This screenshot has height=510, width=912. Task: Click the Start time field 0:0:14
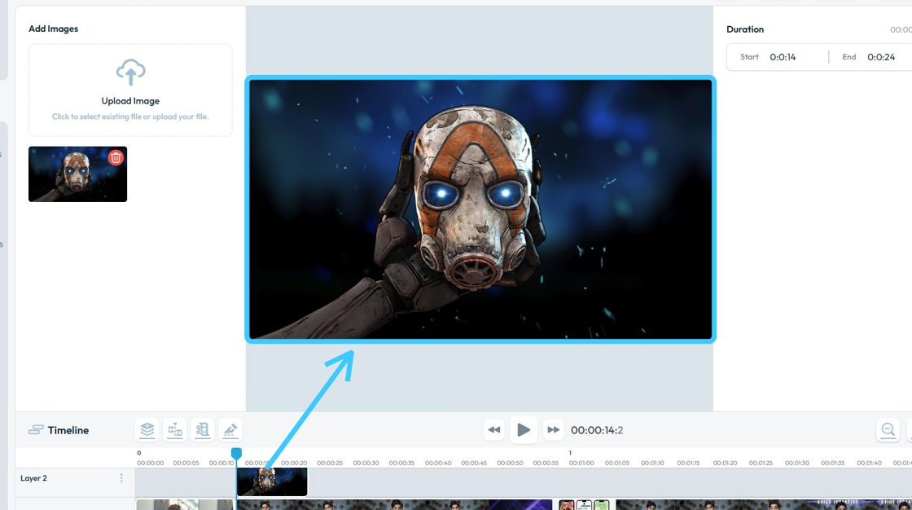coord(783,57)
